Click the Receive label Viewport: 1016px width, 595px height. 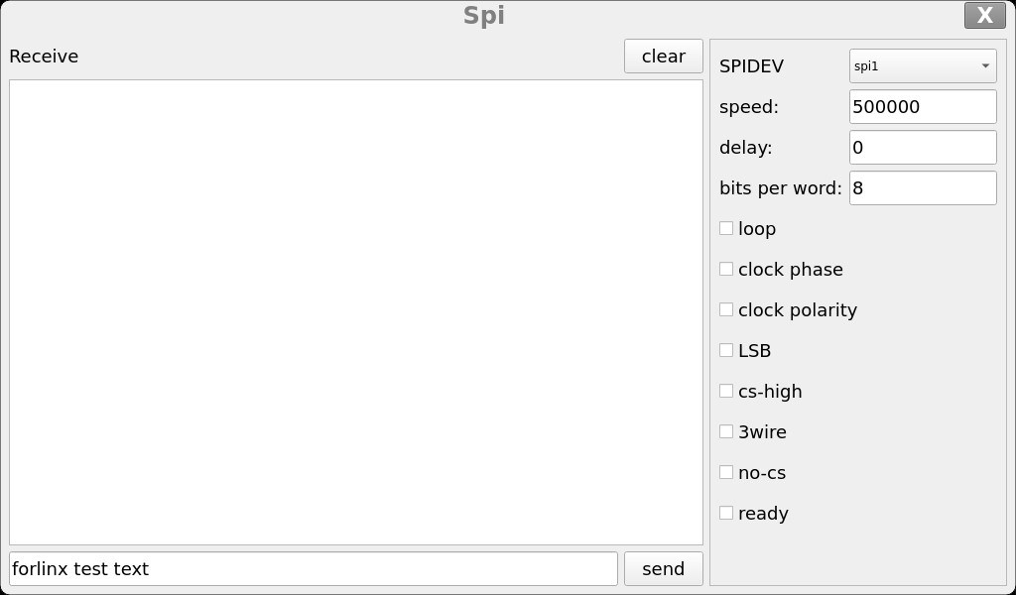[44, 57]
